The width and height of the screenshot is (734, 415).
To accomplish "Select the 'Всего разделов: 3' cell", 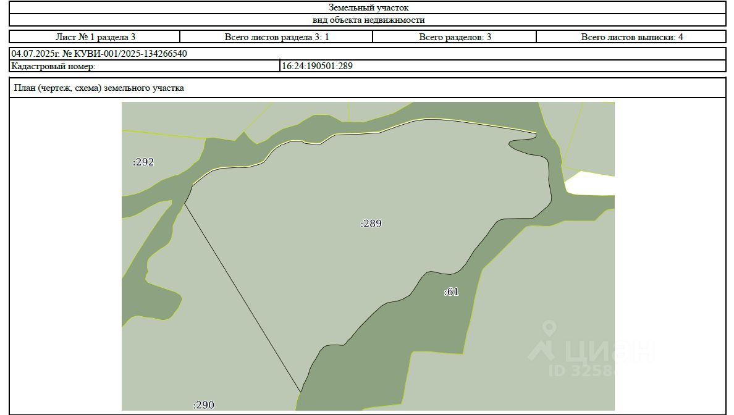I will tap(455, 37).
